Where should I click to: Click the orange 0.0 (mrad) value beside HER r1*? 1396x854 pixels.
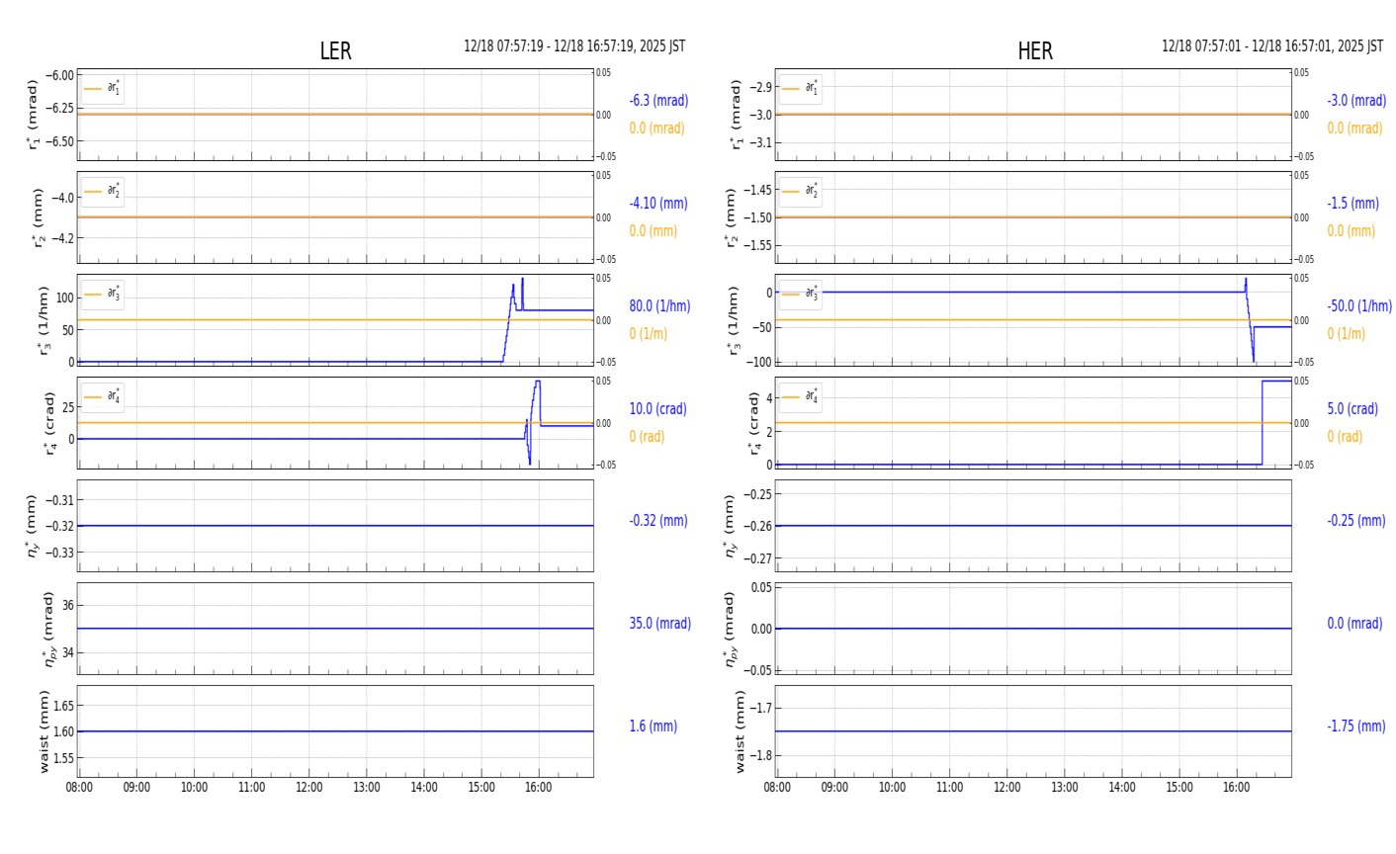1354,128
